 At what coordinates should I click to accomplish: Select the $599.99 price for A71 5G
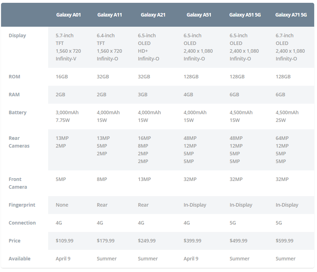click(x=284, y=241)
